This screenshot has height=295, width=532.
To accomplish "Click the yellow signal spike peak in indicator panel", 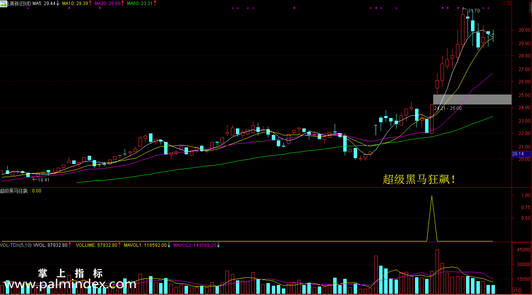I will (432, 196).
